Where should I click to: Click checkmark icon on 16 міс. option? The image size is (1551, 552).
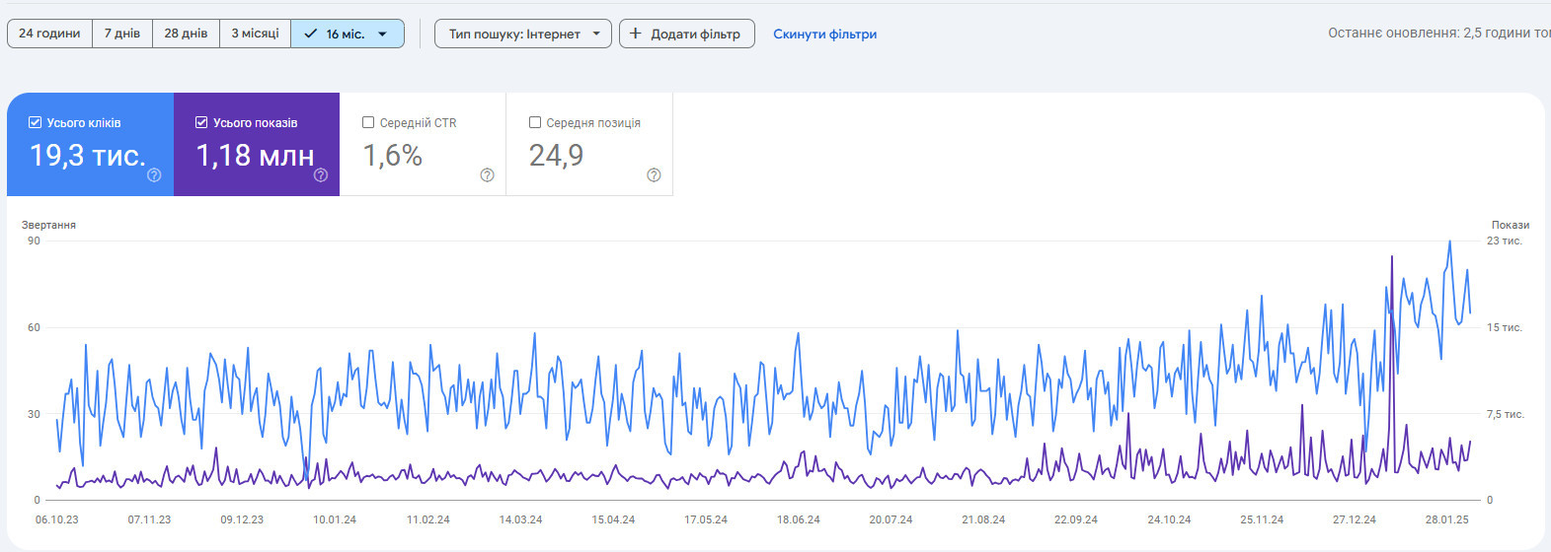[311, 34]
